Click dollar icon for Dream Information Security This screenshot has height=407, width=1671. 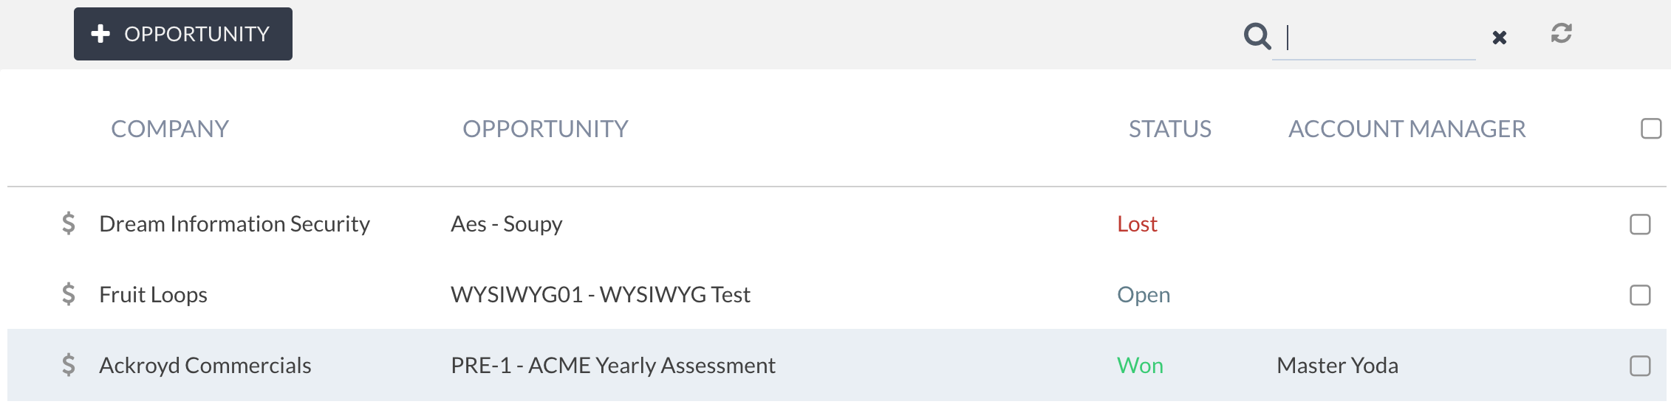coord(69,223)
